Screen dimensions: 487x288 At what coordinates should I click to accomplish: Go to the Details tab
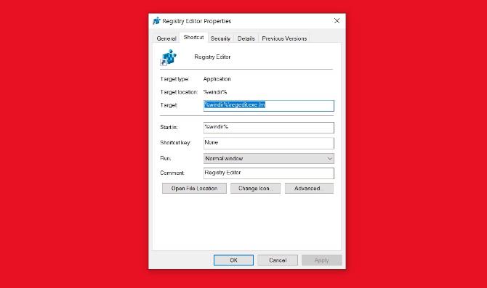coord(246,38)
